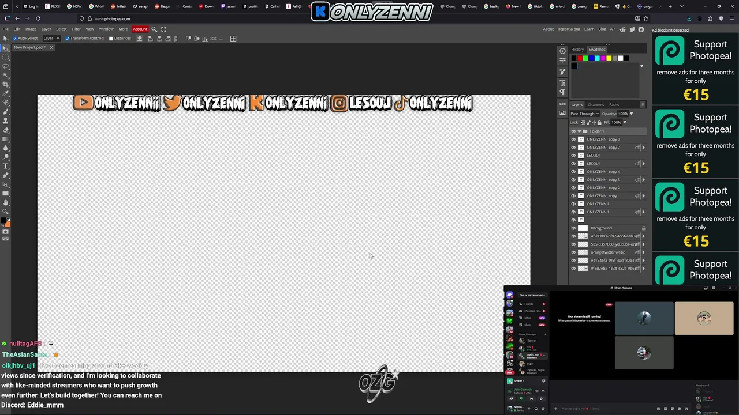Select the Type tool in left toolbar

[6, 166]
